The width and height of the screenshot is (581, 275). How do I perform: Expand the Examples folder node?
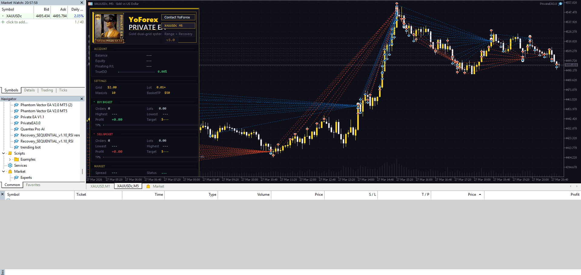pyautogui.click(x=10, y=159)
